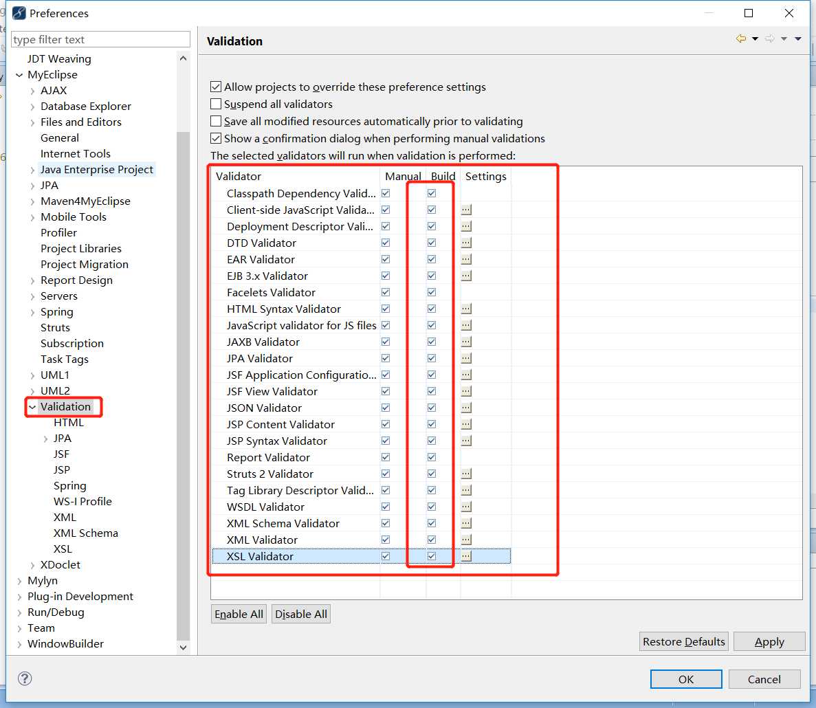Uncheck Build for Report Validator

432,457
